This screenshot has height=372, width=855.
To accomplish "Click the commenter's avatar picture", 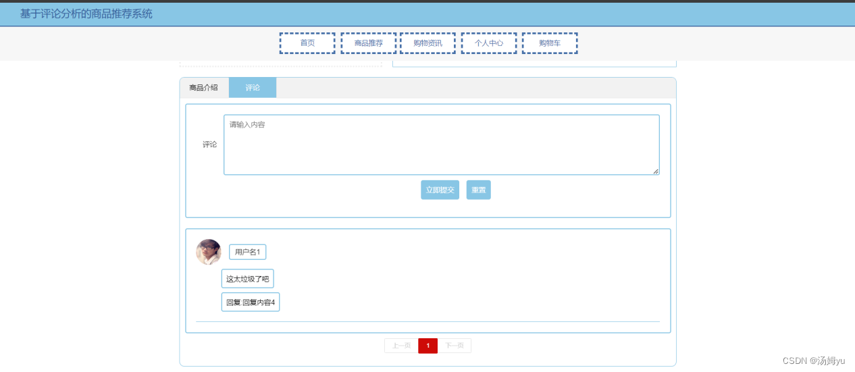I will pyautogui.click(x=209, y=252).
